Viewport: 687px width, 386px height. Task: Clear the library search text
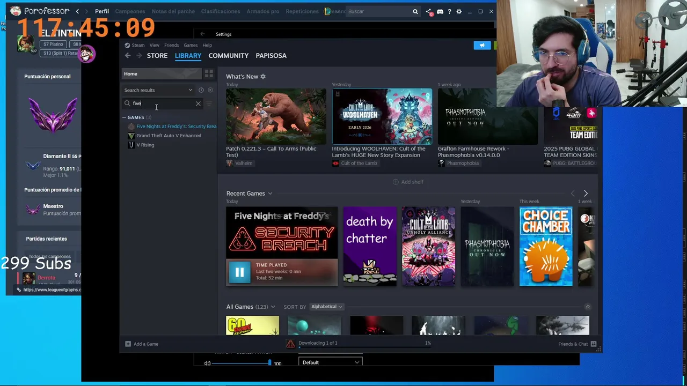[198, 103]
